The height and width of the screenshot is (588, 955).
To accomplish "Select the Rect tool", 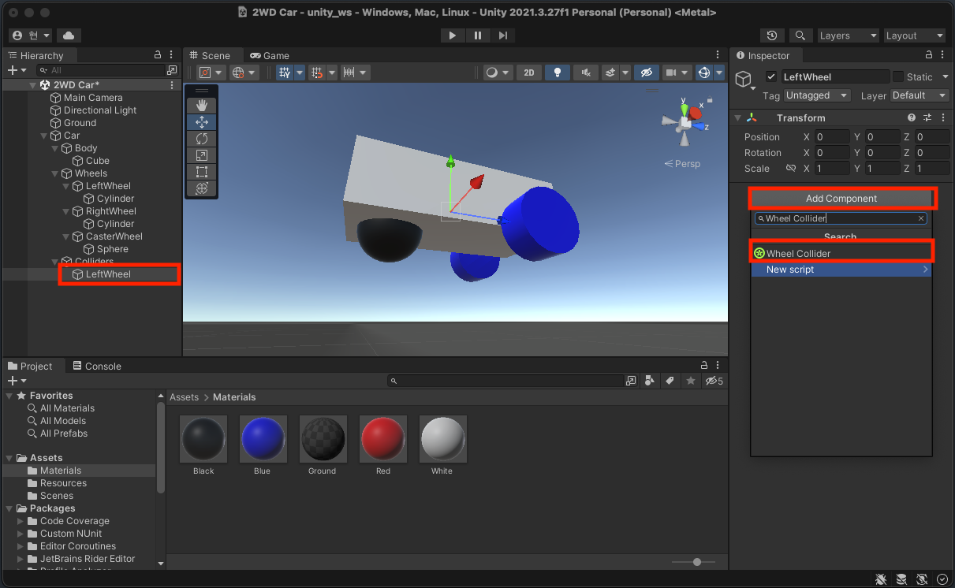I will point(201,172).
